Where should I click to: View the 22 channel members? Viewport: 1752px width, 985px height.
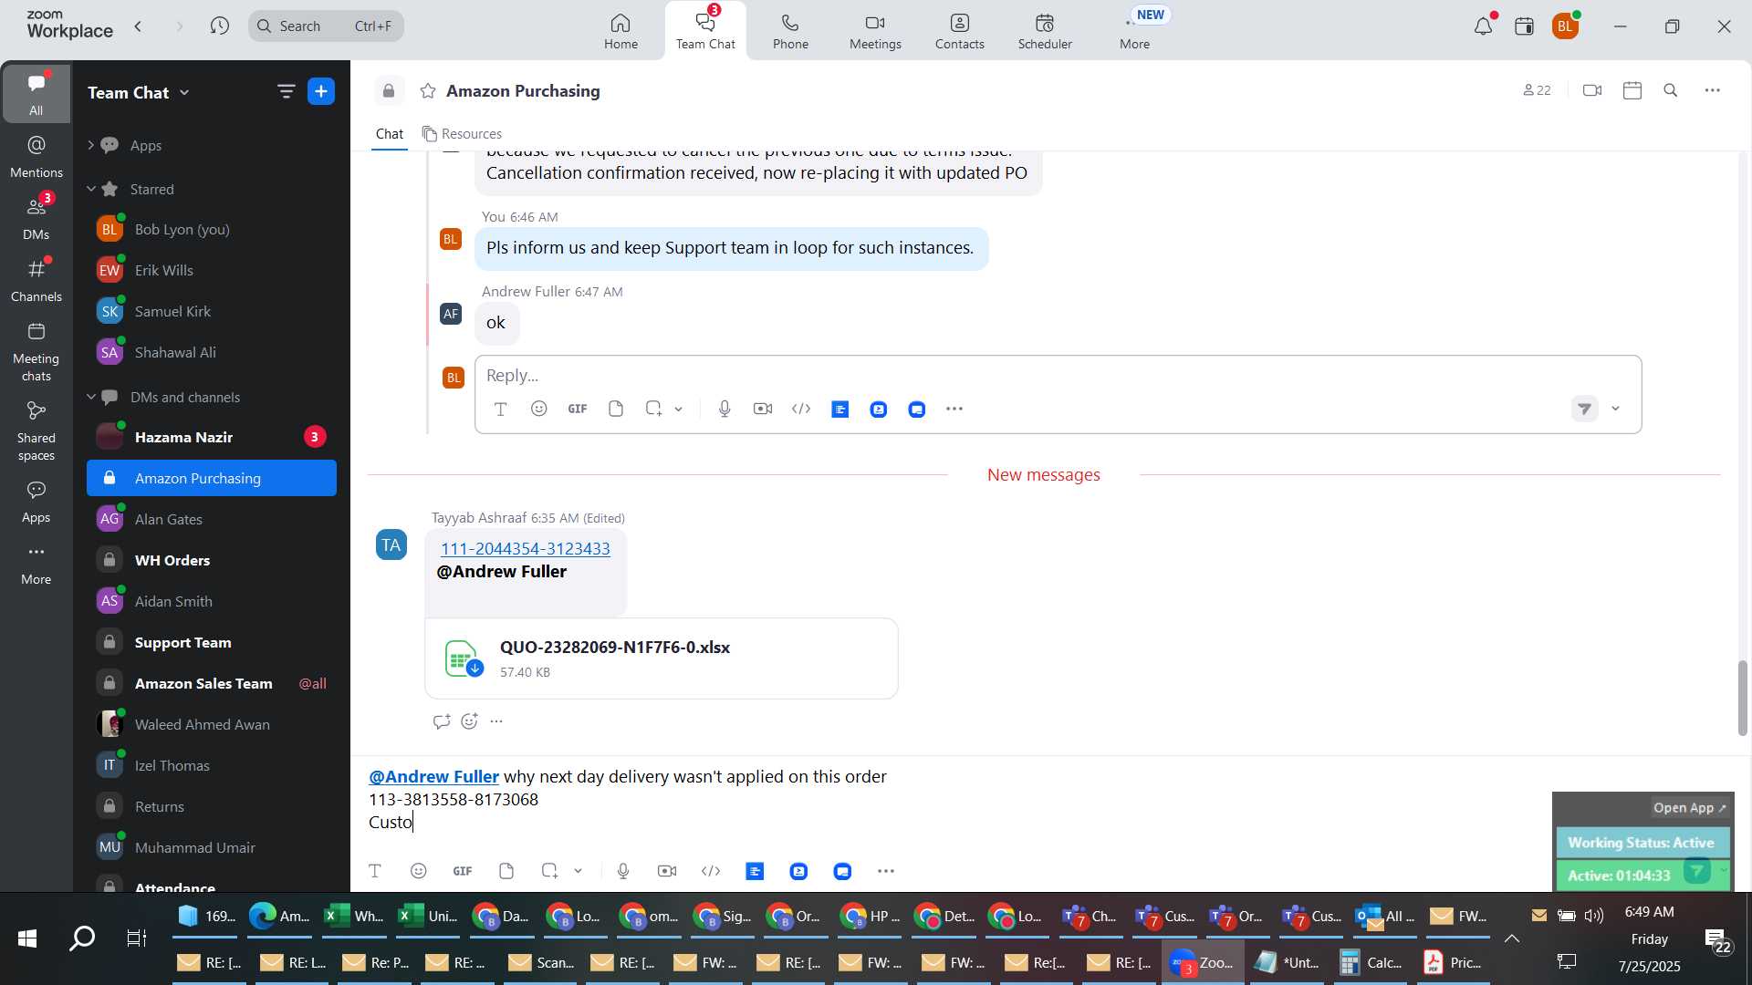point(1537,90)
